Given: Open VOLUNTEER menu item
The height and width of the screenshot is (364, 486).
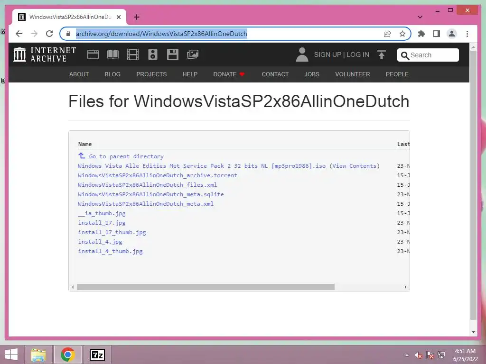Looking at the screenshot, I should pos(353,74).
